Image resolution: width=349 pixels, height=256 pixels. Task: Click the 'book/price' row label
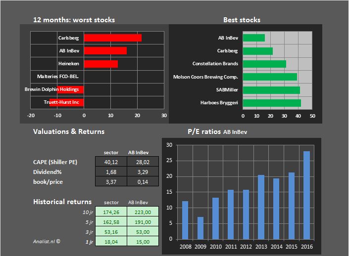pyautogui.click(x=48, y=182)
